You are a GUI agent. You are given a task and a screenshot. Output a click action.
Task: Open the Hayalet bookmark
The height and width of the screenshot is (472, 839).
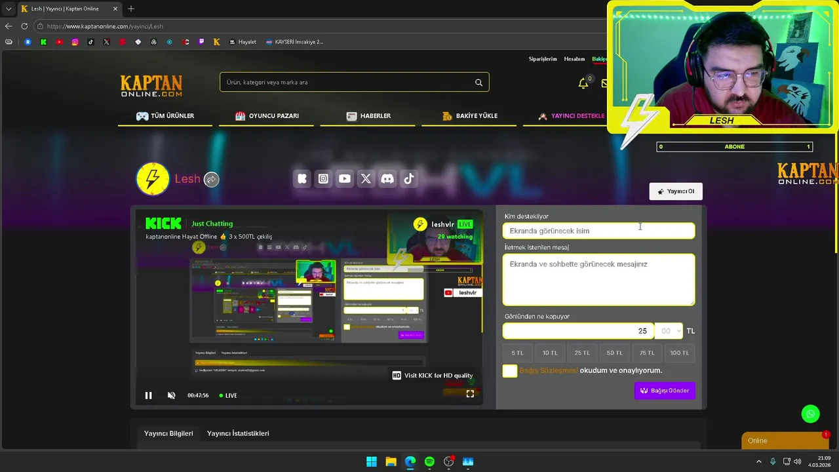point(243,42)
